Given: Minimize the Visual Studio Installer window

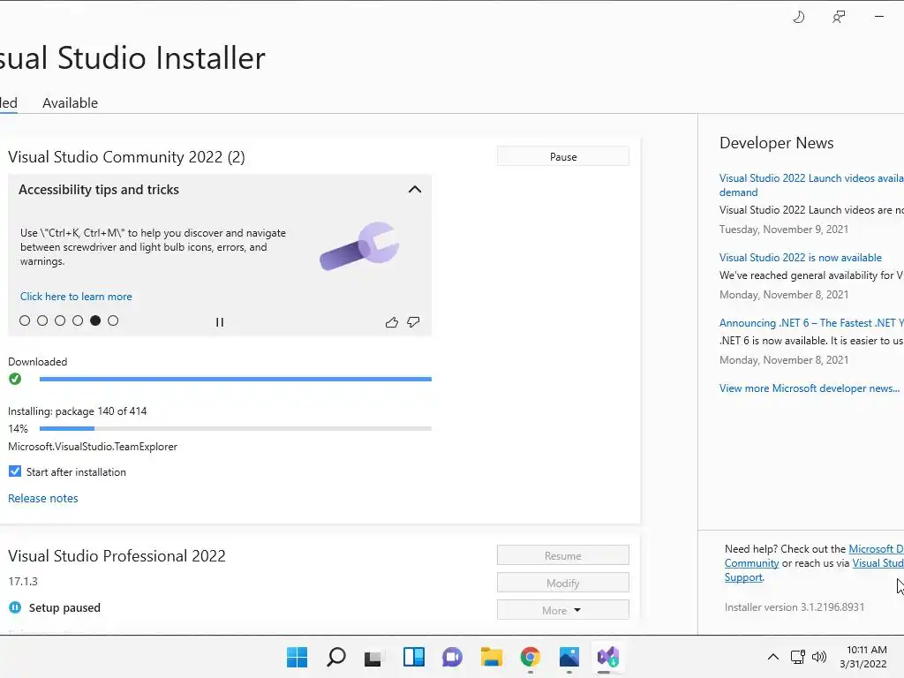Looking at the screenshot, I should coord(879,17).
